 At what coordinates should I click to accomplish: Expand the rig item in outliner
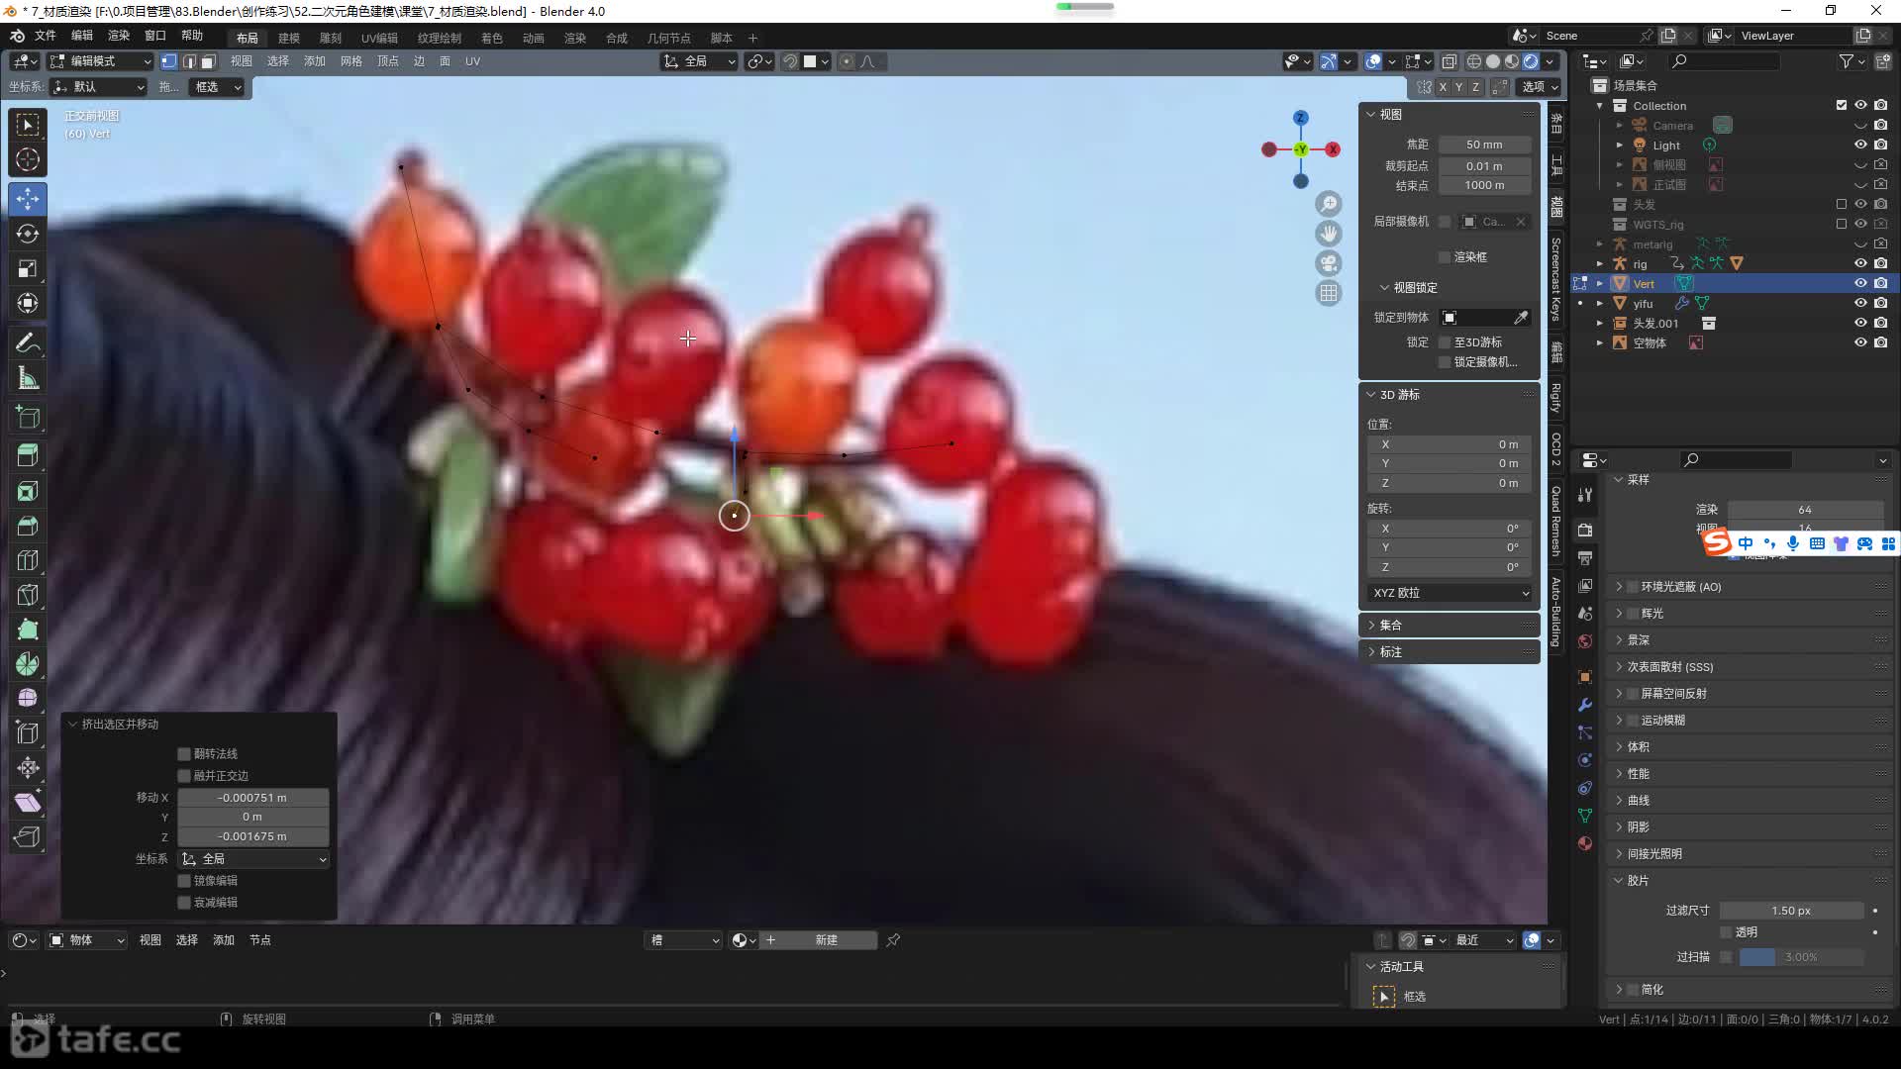click(x=1600, y=264)
